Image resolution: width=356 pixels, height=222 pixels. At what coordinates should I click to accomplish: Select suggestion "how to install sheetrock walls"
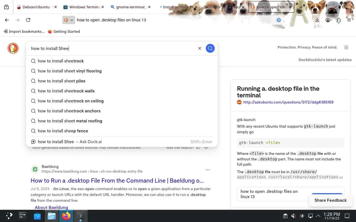pos(122,91)
